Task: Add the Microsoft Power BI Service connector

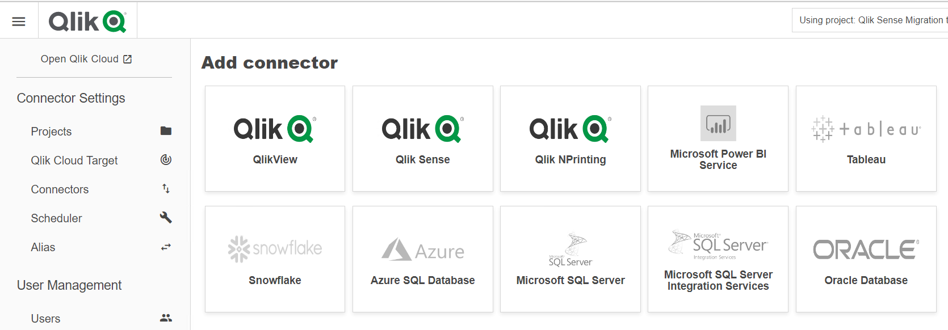Action: 718,138
